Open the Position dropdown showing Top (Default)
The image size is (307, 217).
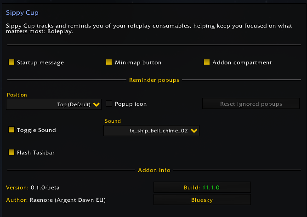(54, 104)
